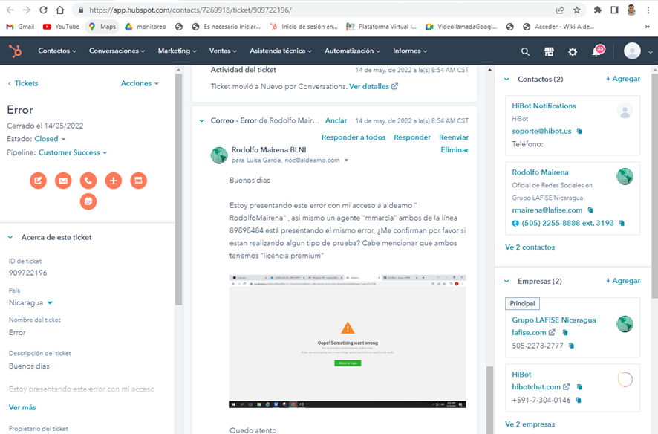Collapse the Contactos (2) section

pyautogui.click(x=506, y=80)
